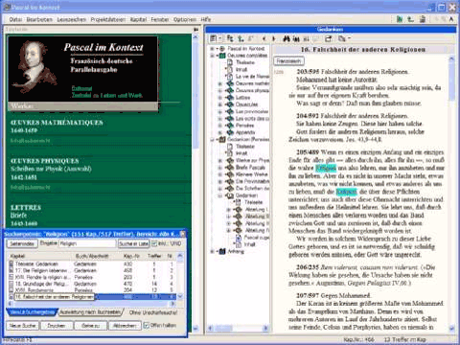Expand the Pensées tree node
460x345 pixels.
tap(219, 126)
